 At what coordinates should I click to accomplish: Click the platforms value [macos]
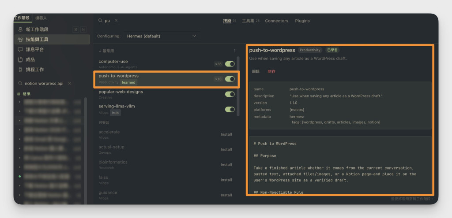(297, 110)
